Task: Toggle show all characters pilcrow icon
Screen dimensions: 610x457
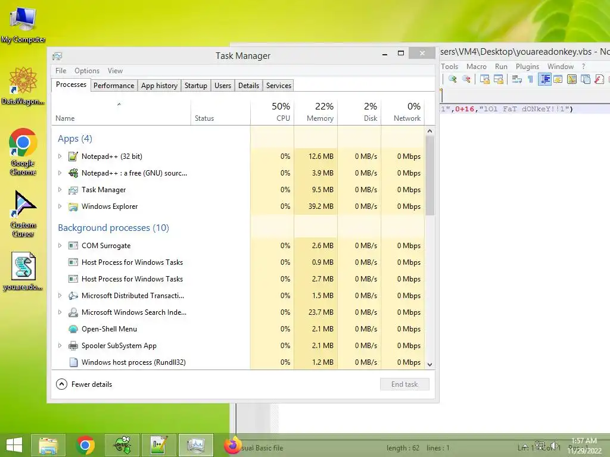Action: [x=530, y=79]
